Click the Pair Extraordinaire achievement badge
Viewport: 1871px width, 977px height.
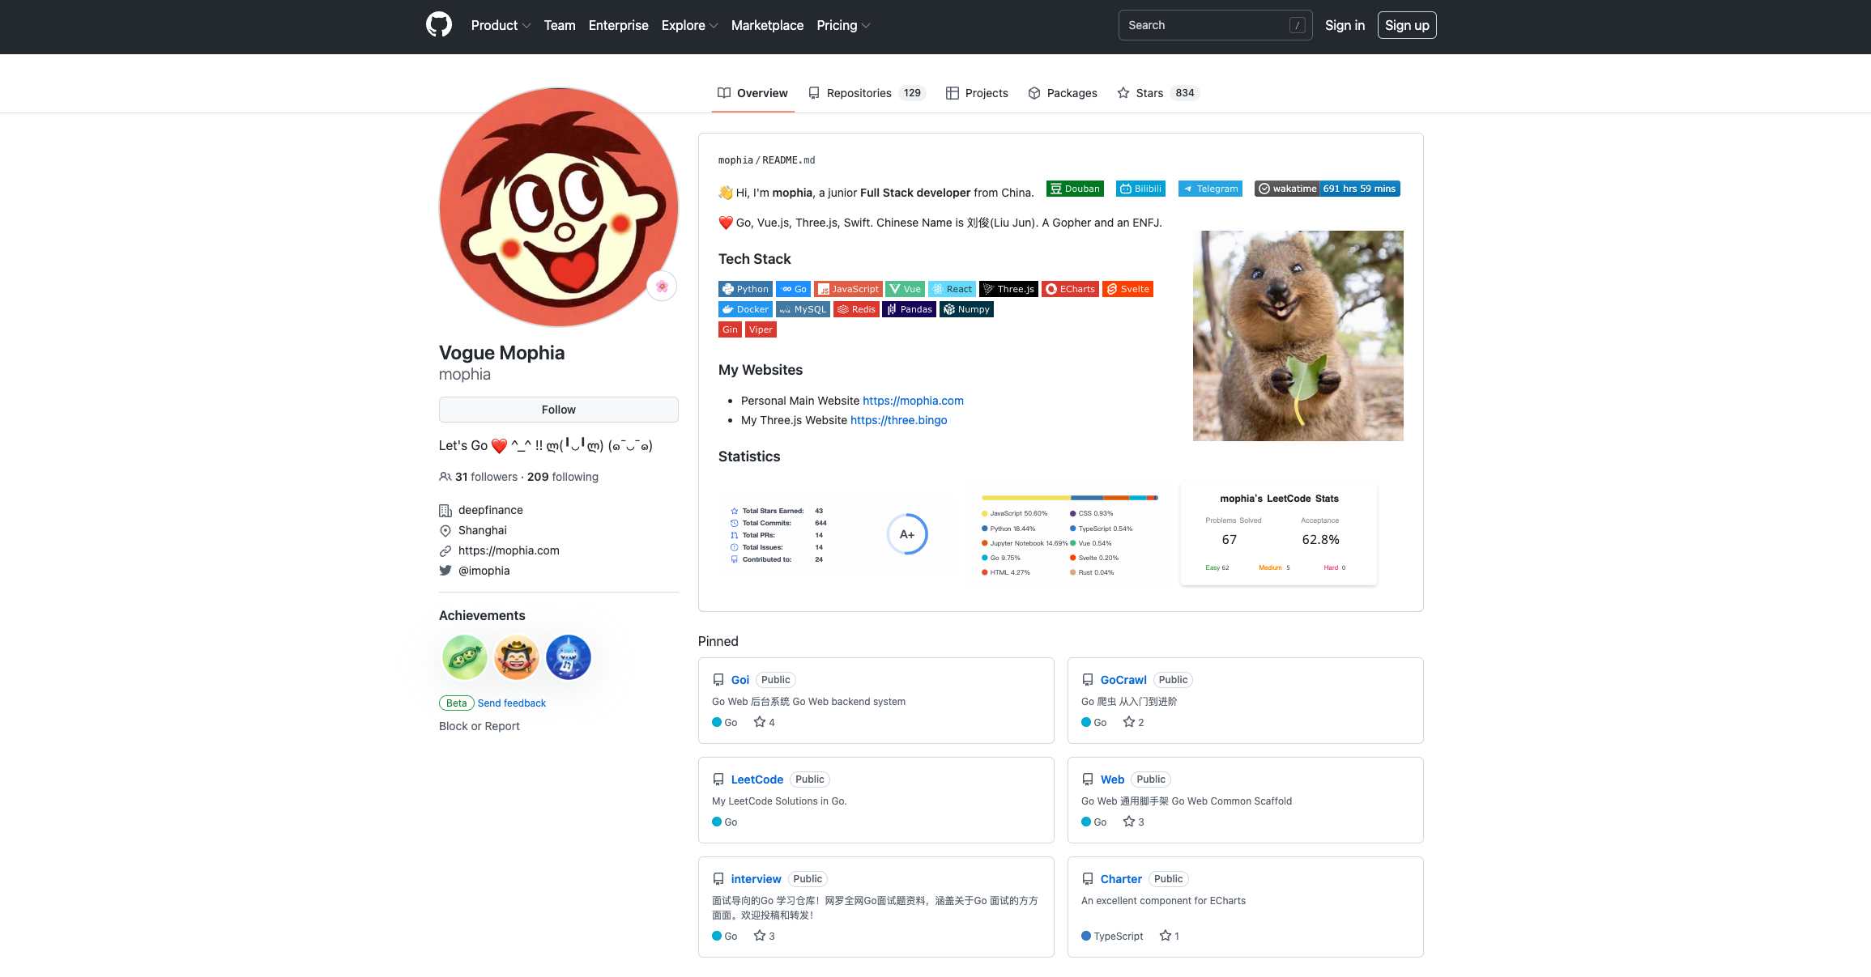pyautogui.click(x=464, y=657)
